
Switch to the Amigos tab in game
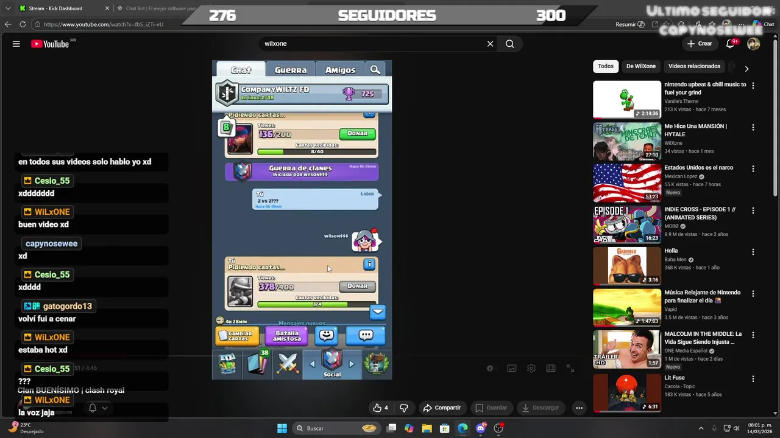[x=340, y=70]
